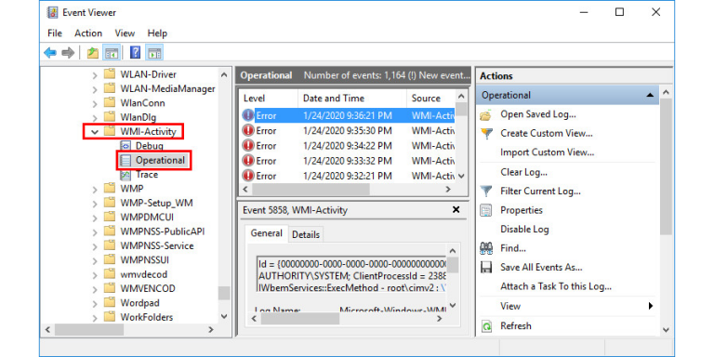Select the 1/24/2020 9:32:21 PM error event

coord(348,176)
